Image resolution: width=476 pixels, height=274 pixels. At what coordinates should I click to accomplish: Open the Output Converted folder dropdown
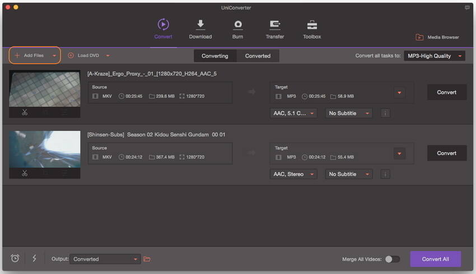tap(105, 259)
